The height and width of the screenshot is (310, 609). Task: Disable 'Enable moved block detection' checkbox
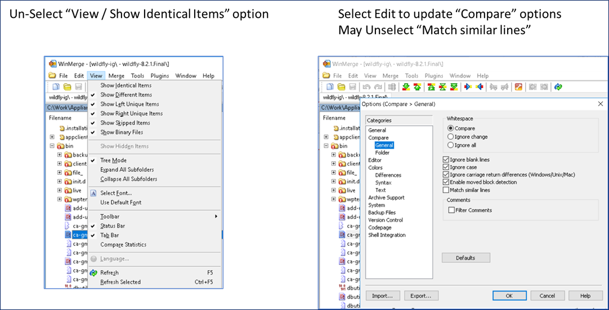click(x=446, y=182)
